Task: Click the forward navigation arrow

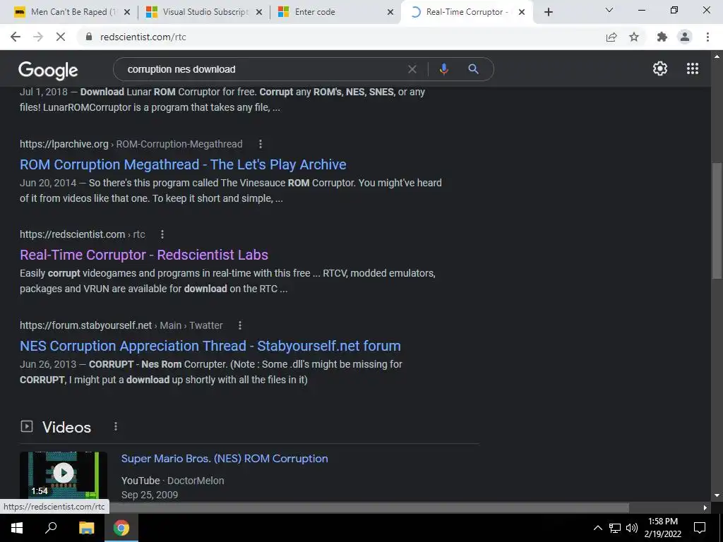Action: pyautogui.click(x=38, y=37)
